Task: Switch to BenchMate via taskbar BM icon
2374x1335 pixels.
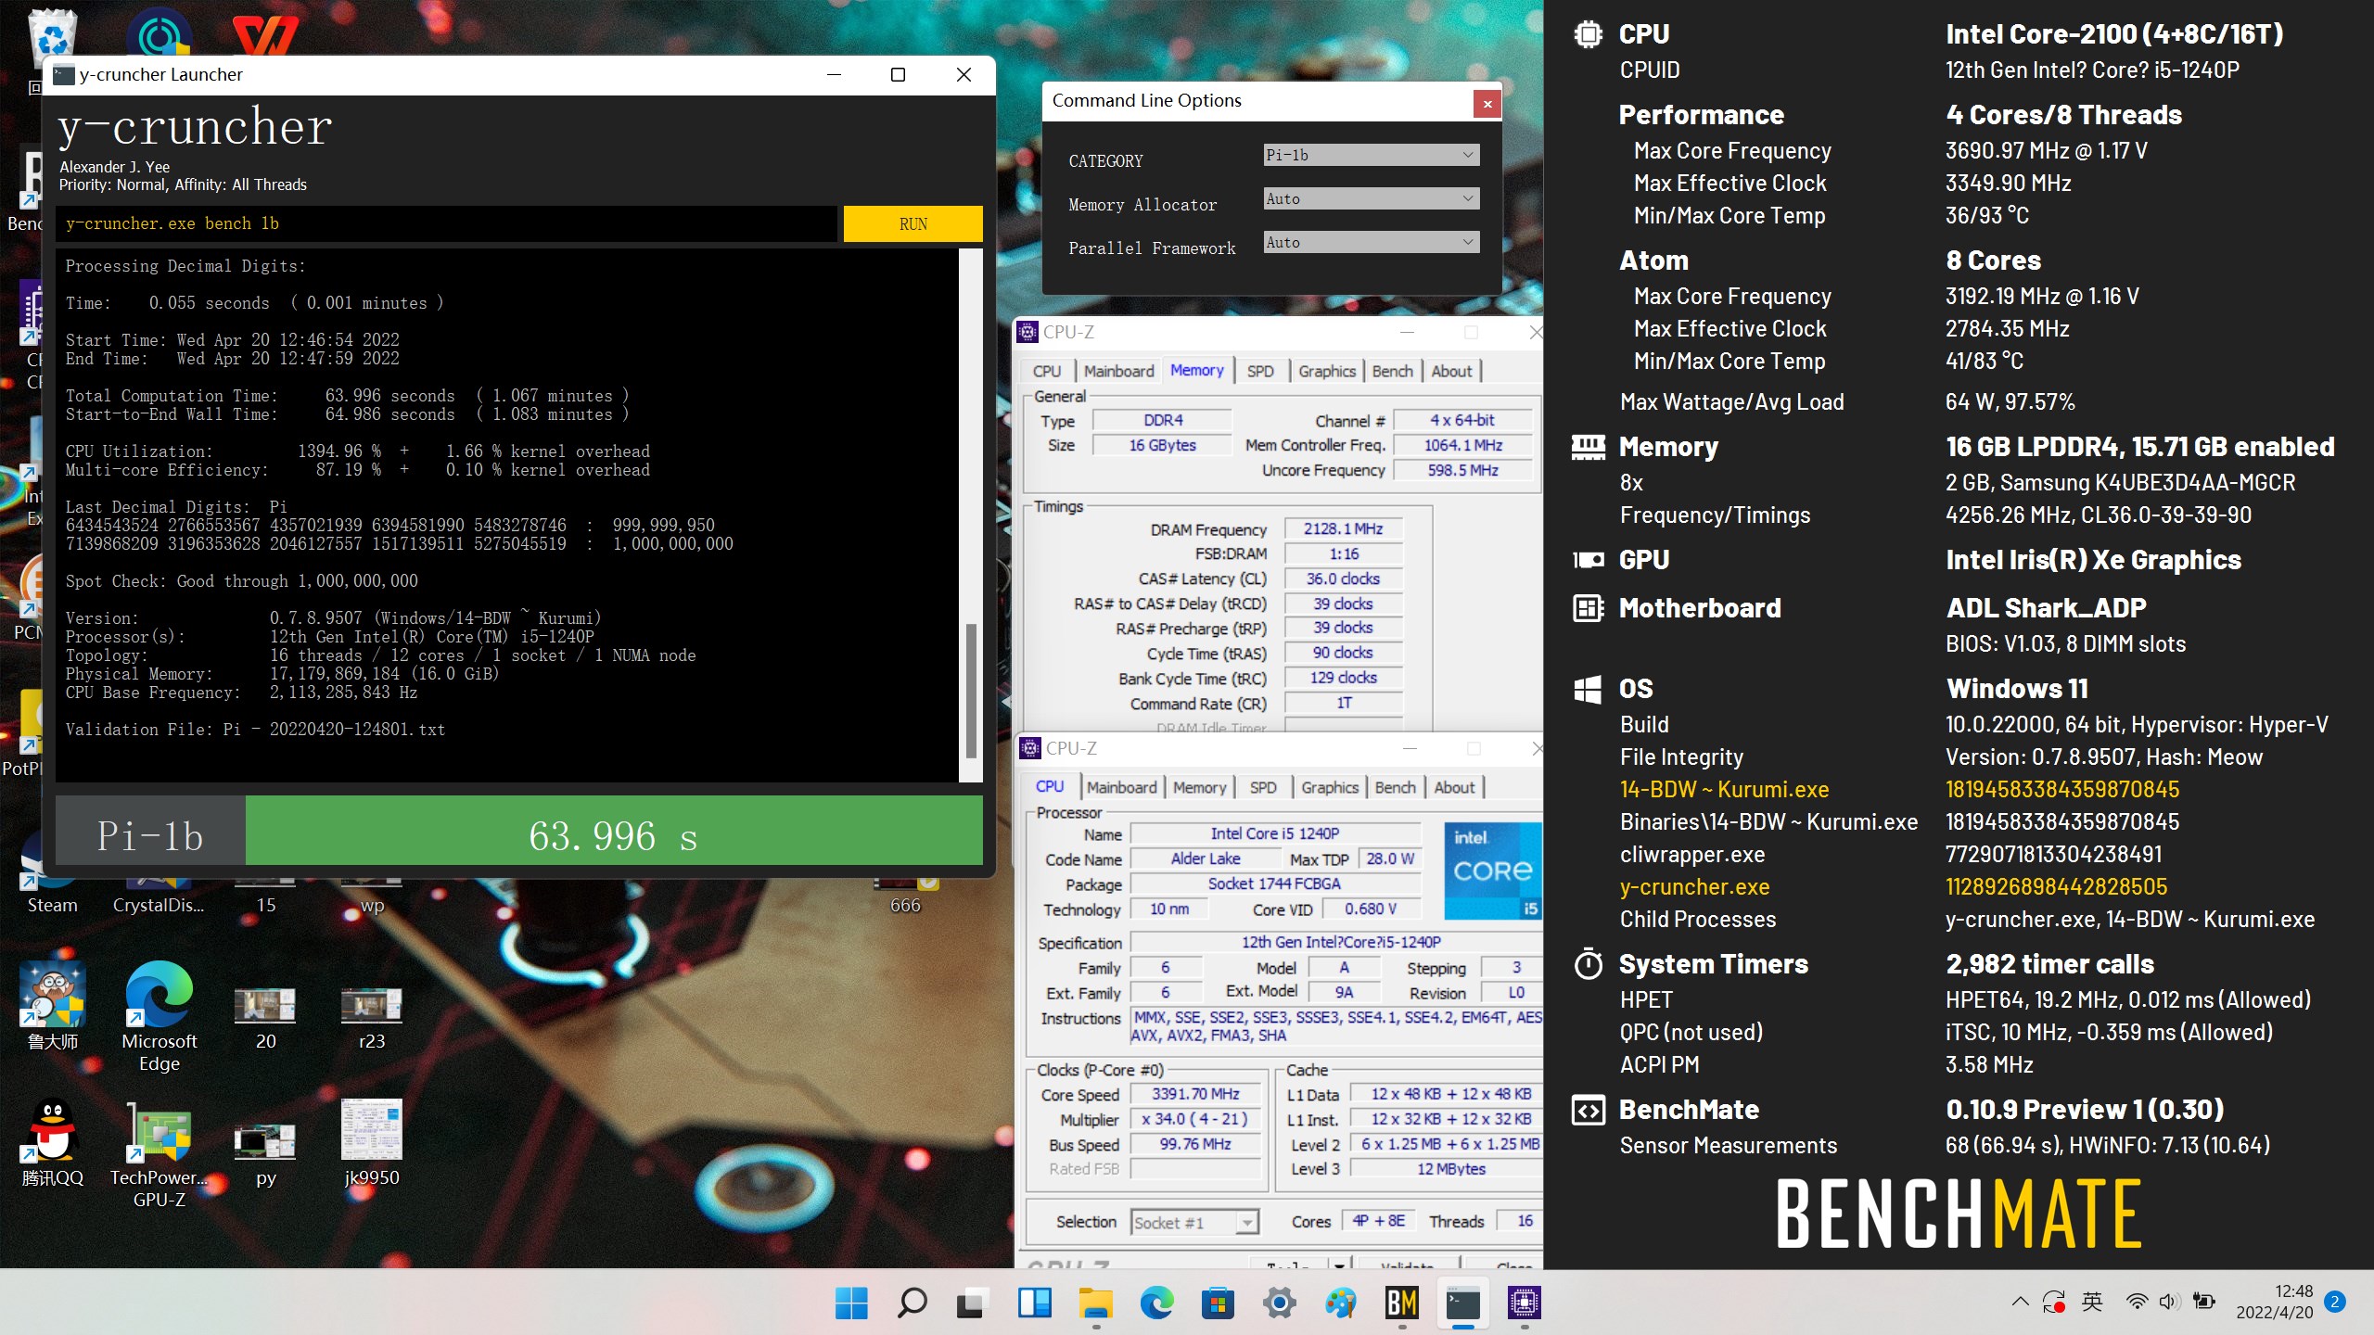Action: tap(1401, 1303)
